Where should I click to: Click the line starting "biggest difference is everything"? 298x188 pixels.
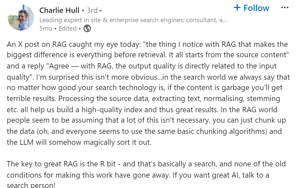148,55
